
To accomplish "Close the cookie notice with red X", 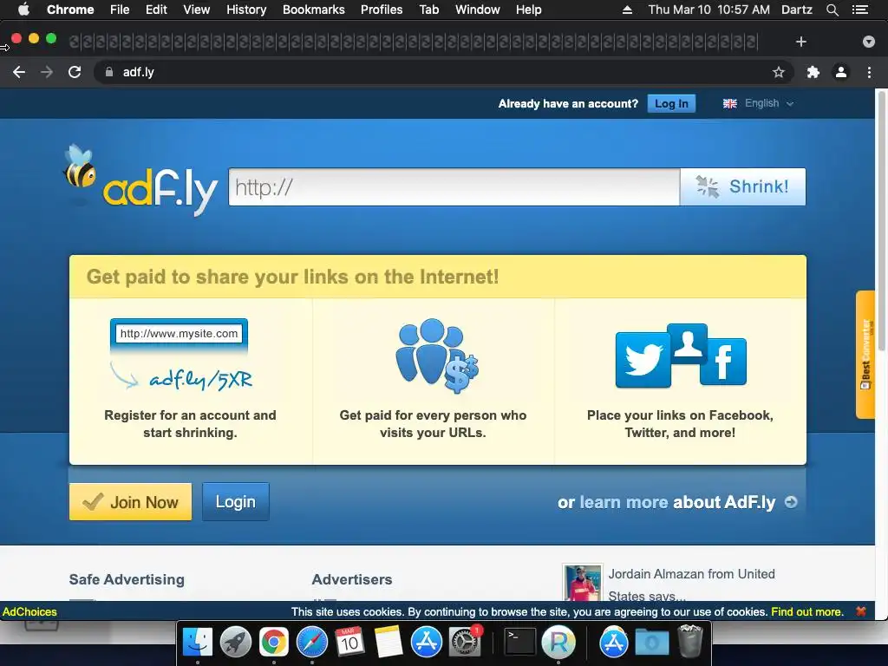I will coord(861,611).
